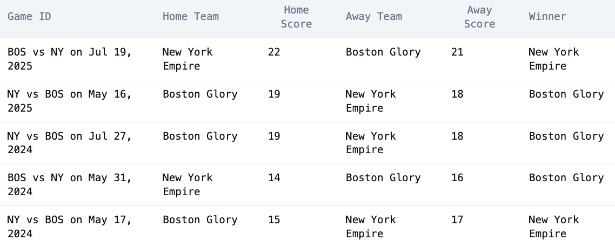Viewport: 615px width, 247px height.
Task: Click home team cell for May 31, 2024 game
Action: 188,184
